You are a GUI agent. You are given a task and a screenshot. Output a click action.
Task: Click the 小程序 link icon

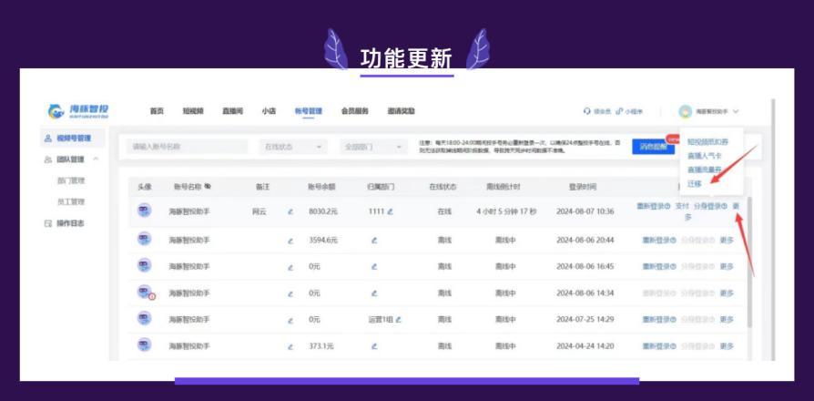pyautogui.click(x=619, y=111)
